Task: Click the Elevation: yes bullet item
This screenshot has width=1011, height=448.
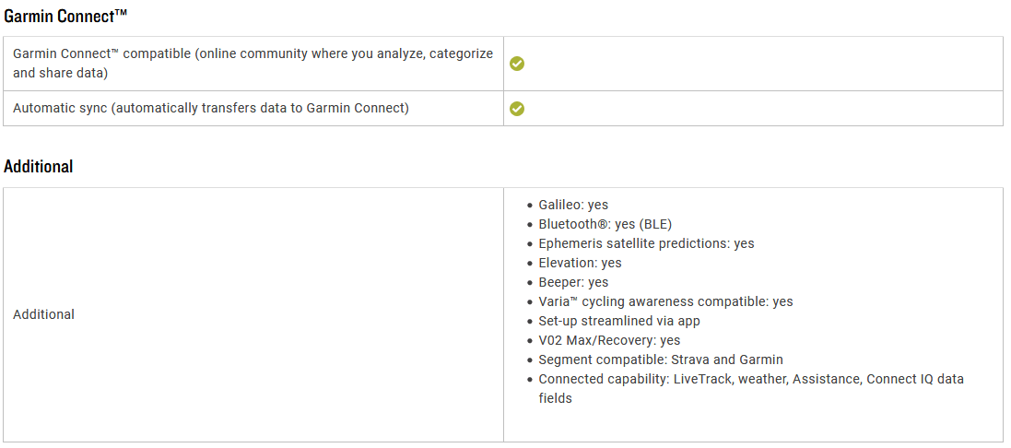Action: pos(580,263)
